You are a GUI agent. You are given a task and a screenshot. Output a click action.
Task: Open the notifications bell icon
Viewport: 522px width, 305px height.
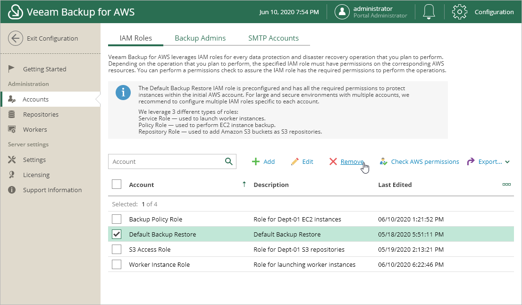coord(429,12)
